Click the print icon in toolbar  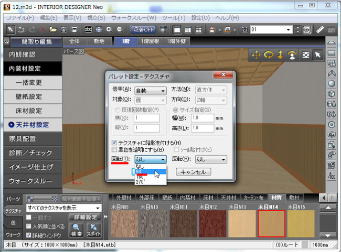[74, 29]
